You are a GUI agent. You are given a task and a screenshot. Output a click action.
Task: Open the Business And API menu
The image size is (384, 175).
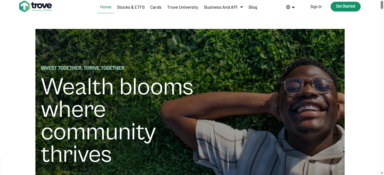tap(221, 7)
